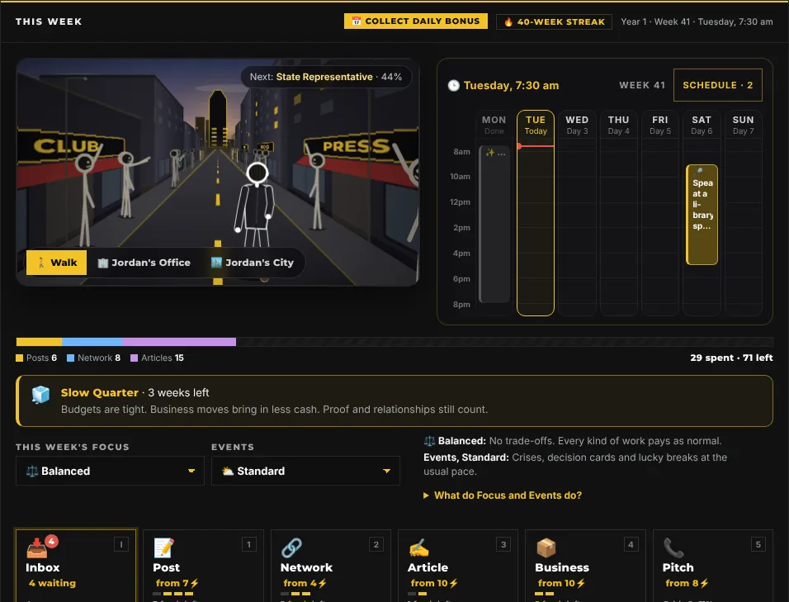The height and width of the screenshot is (602, 789).
Task: Click the I hotkey badge on Inbox
Action: click(x=121, y=544)
